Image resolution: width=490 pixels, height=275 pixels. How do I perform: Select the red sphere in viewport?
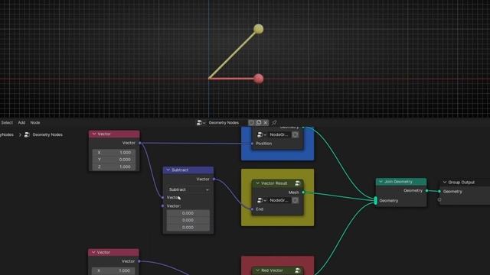point(259,79)
